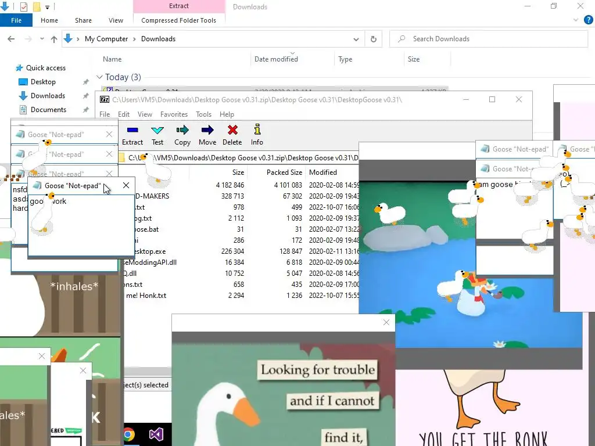Open the address bar history dropdown
The width and height of the screenshot is (595, 446).
[356, 39]
